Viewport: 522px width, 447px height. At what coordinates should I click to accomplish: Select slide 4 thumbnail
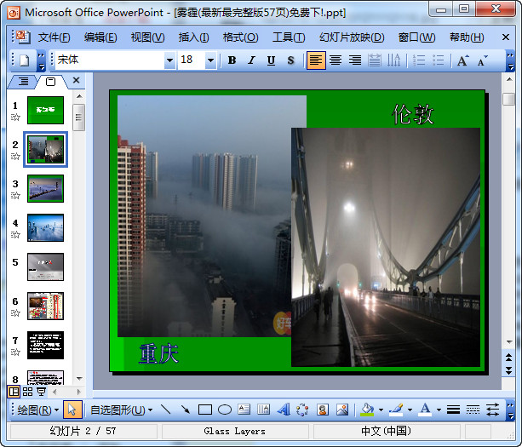pos(45,227)
